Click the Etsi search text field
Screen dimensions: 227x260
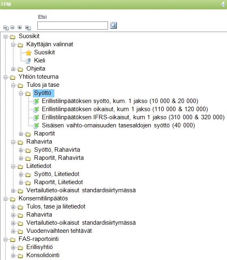click(73, 26)
